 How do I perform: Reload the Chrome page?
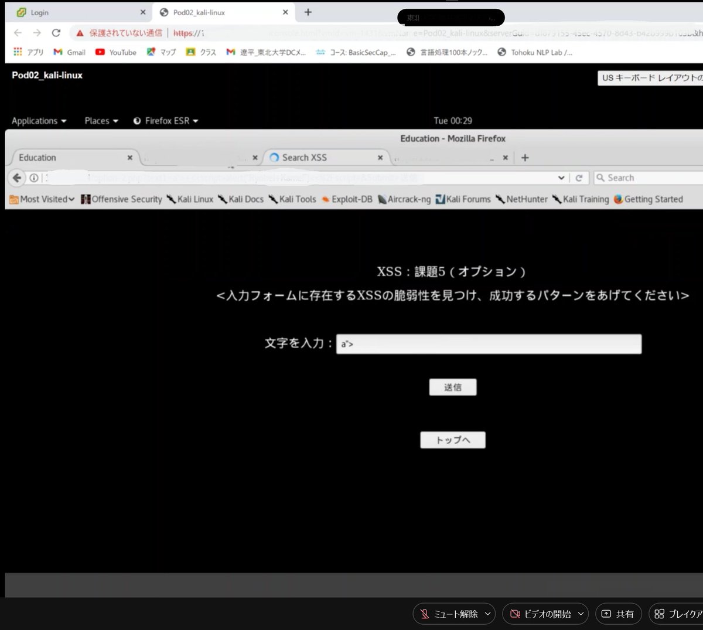tap(56, 33)
